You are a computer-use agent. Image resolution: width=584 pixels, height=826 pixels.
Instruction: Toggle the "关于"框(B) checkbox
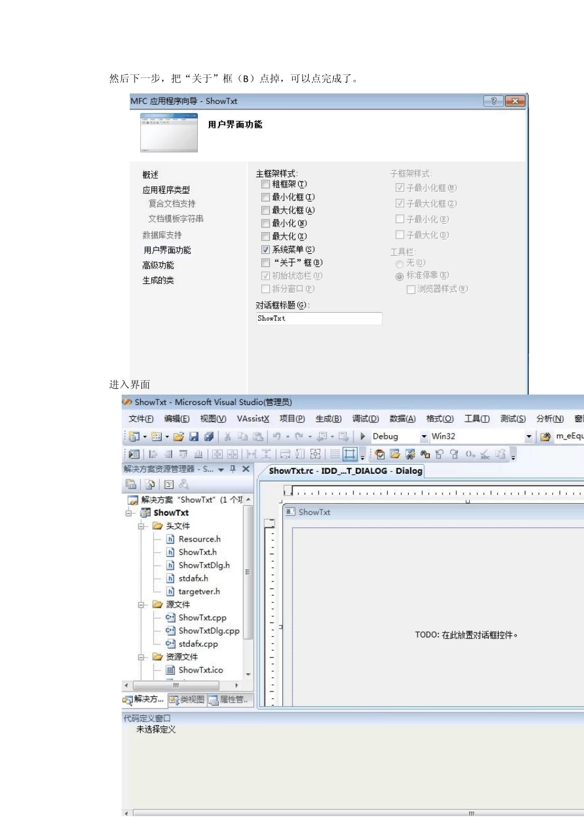(x=266, y=262)
